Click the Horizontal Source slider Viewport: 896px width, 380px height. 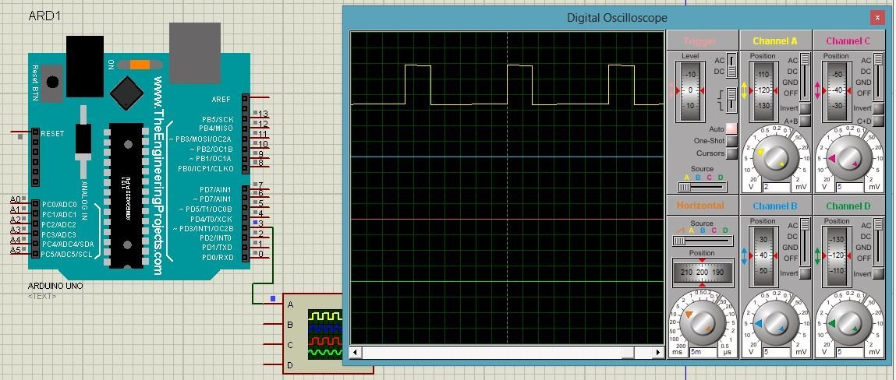pos(703,241)
